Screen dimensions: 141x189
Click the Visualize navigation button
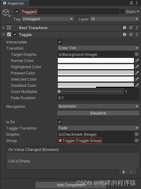[98, 113]
